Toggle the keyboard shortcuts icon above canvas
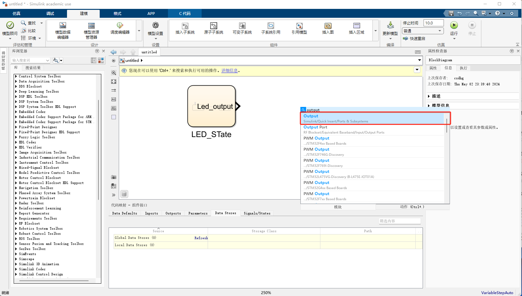Screen dimensions: 522x296 pos(418,52)
